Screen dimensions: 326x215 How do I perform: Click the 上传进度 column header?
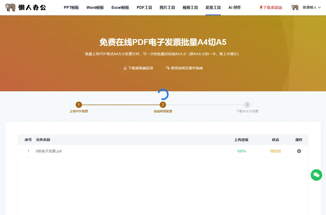click(x=241, y=140)
